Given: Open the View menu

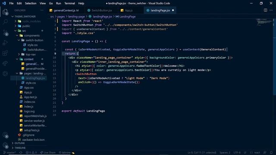Looking at the screenshot, I should point(43,3).
